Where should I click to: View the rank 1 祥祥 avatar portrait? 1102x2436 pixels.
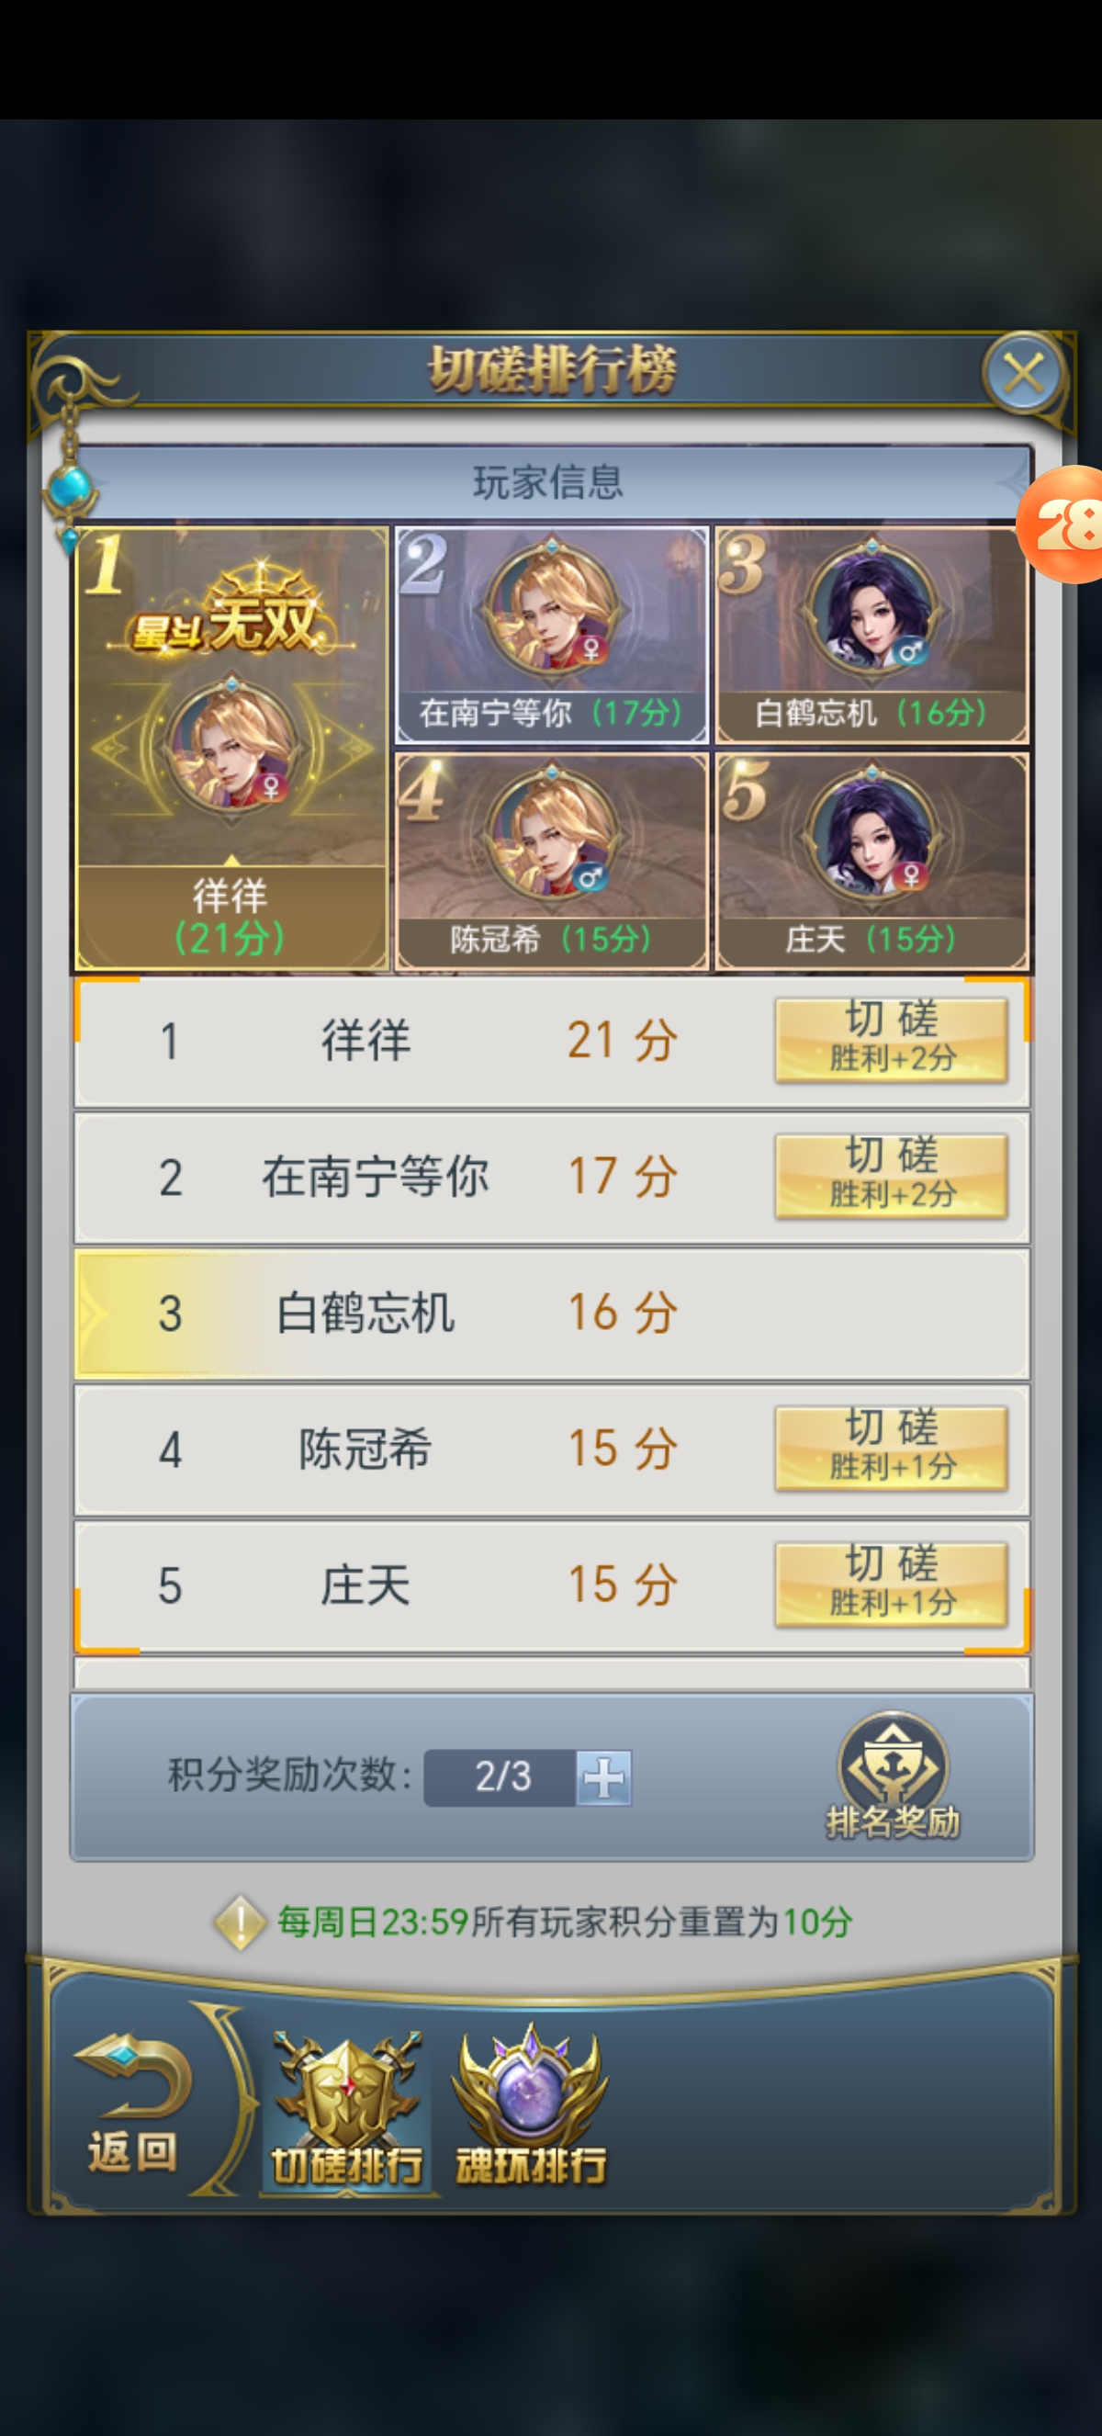click(232, 747)
